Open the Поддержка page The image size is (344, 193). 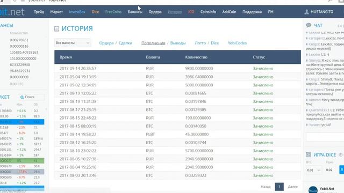(252, 12)
